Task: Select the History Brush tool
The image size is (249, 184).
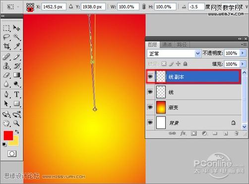Action: pos(16,66)
